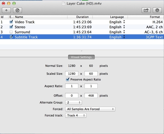The width and height of the screenshot is (164, 134).
Task: Select the Subtitle Track row name
Action: click(x=26, y=37)
